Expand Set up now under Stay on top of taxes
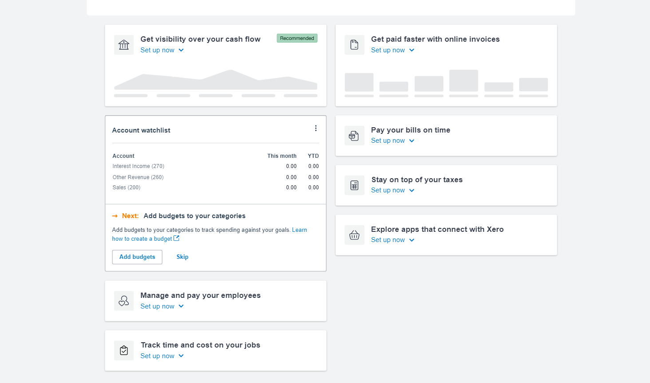The width and height of the screenshot is (650, 383). pos(392,190)
